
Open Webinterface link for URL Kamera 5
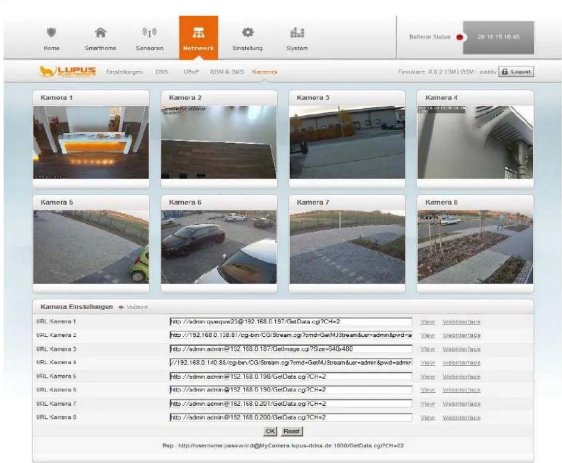click(461, 377)
